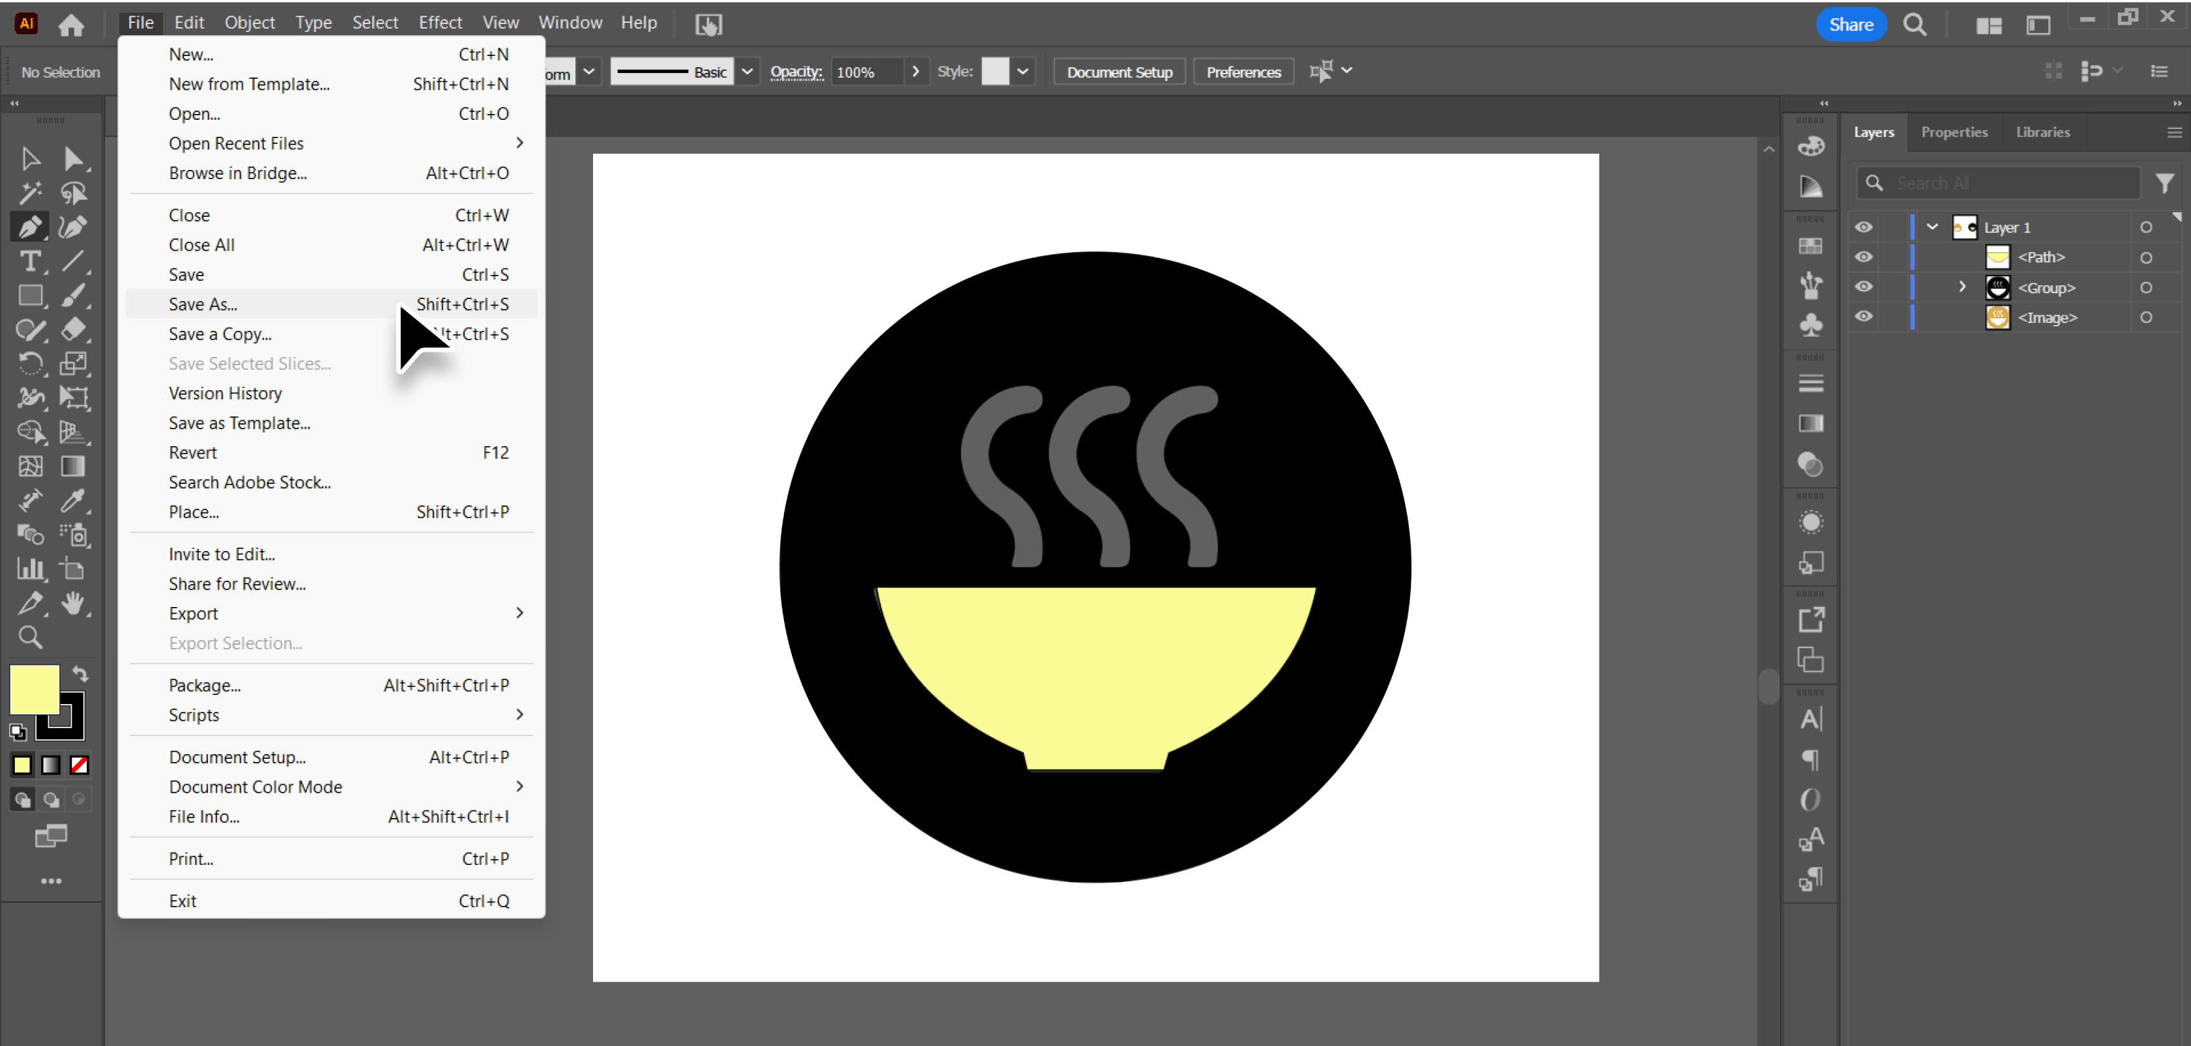The width and height of the screenshot is (2191, 1046).
Task: Expand the <Group> layer contents
Action: click(1962, 287)
